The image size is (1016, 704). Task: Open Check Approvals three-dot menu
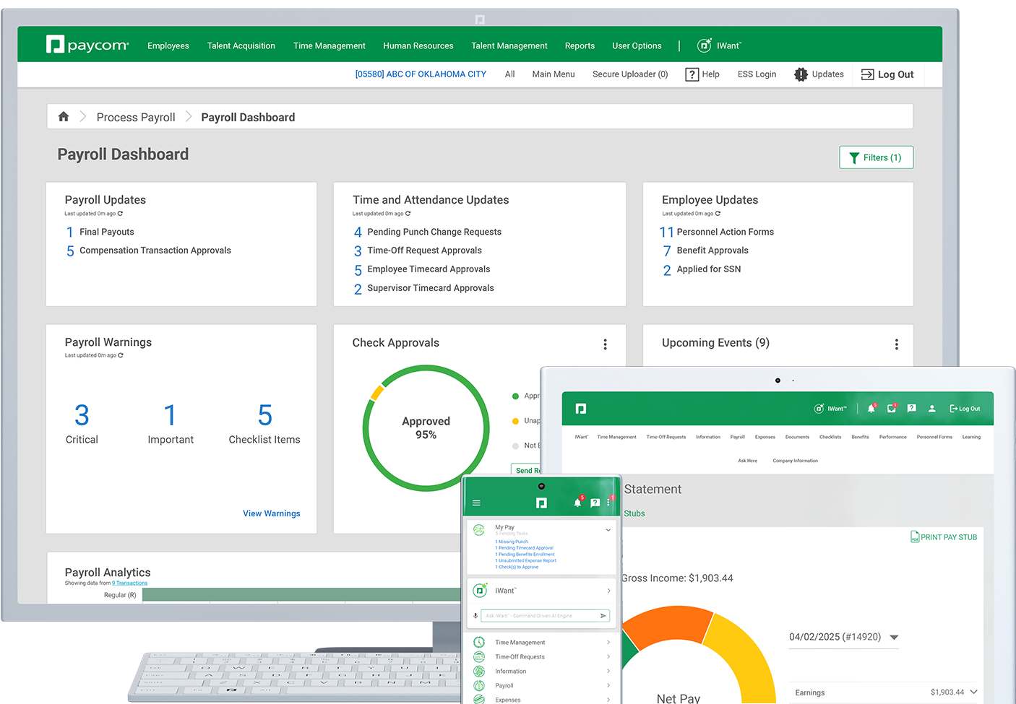pos(605,344)
